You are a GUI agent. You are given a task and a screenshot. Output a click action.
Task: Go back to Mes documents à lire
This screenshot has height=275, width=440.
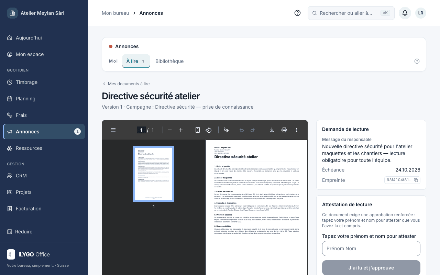coord(126,84)
